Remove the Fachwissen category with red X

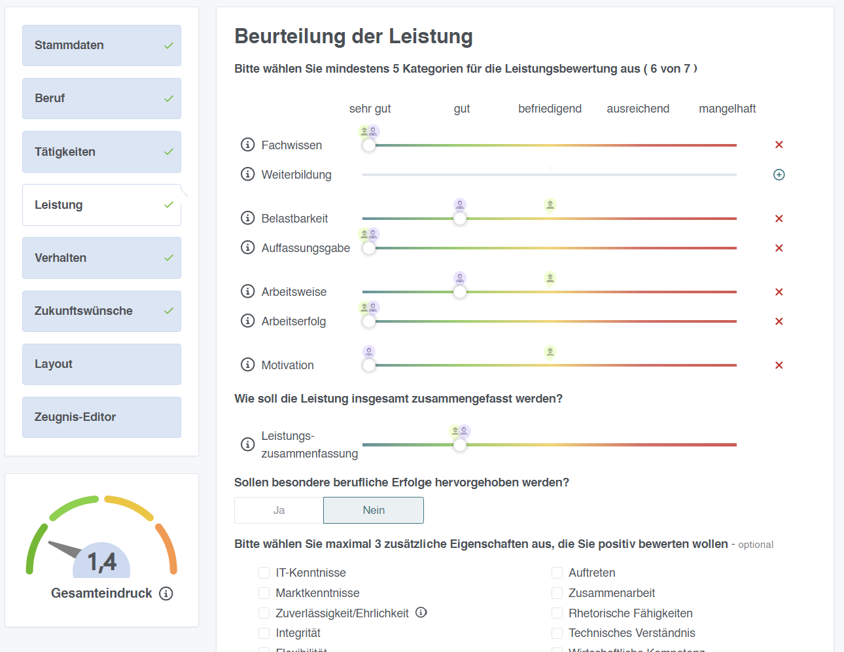(x=779, y=145)
